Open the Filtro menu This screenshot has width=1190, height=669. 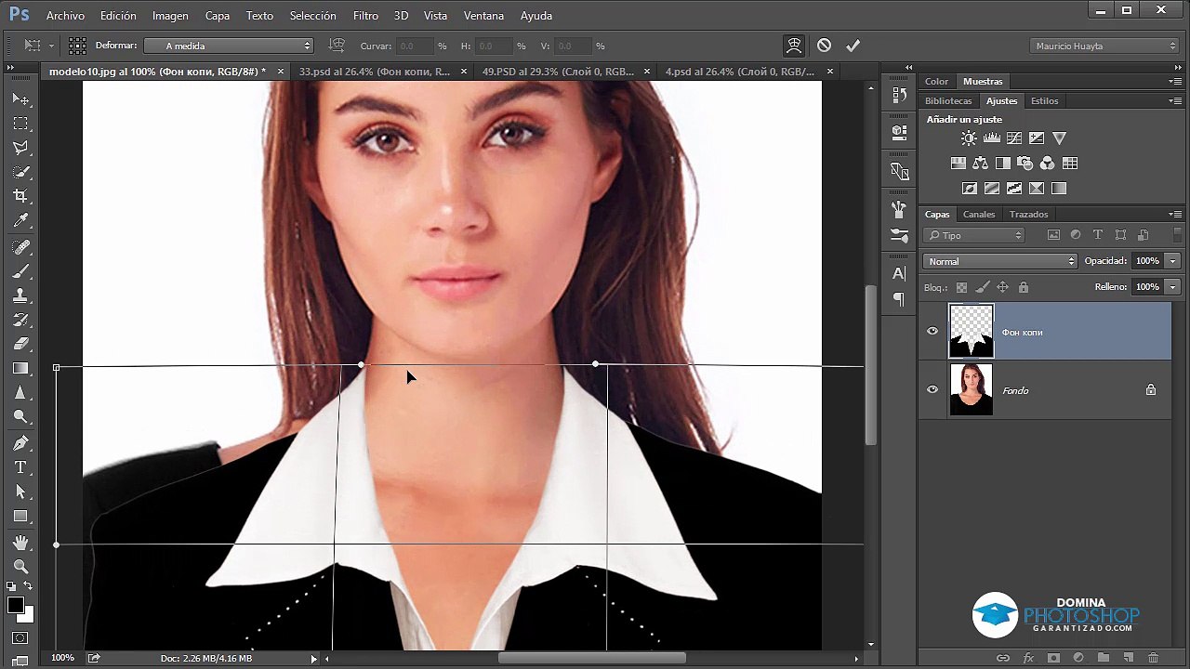pos(365,16)
